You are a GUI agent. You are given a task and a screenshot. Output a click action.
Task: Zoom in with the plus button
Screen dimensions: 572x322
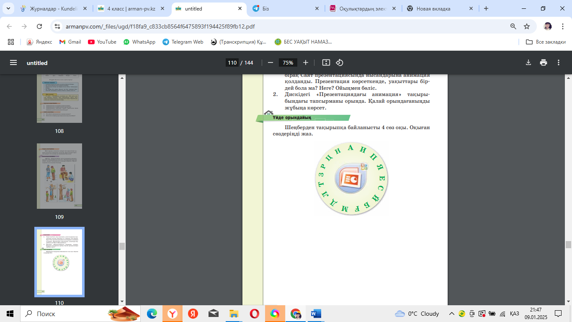(306, 62)
